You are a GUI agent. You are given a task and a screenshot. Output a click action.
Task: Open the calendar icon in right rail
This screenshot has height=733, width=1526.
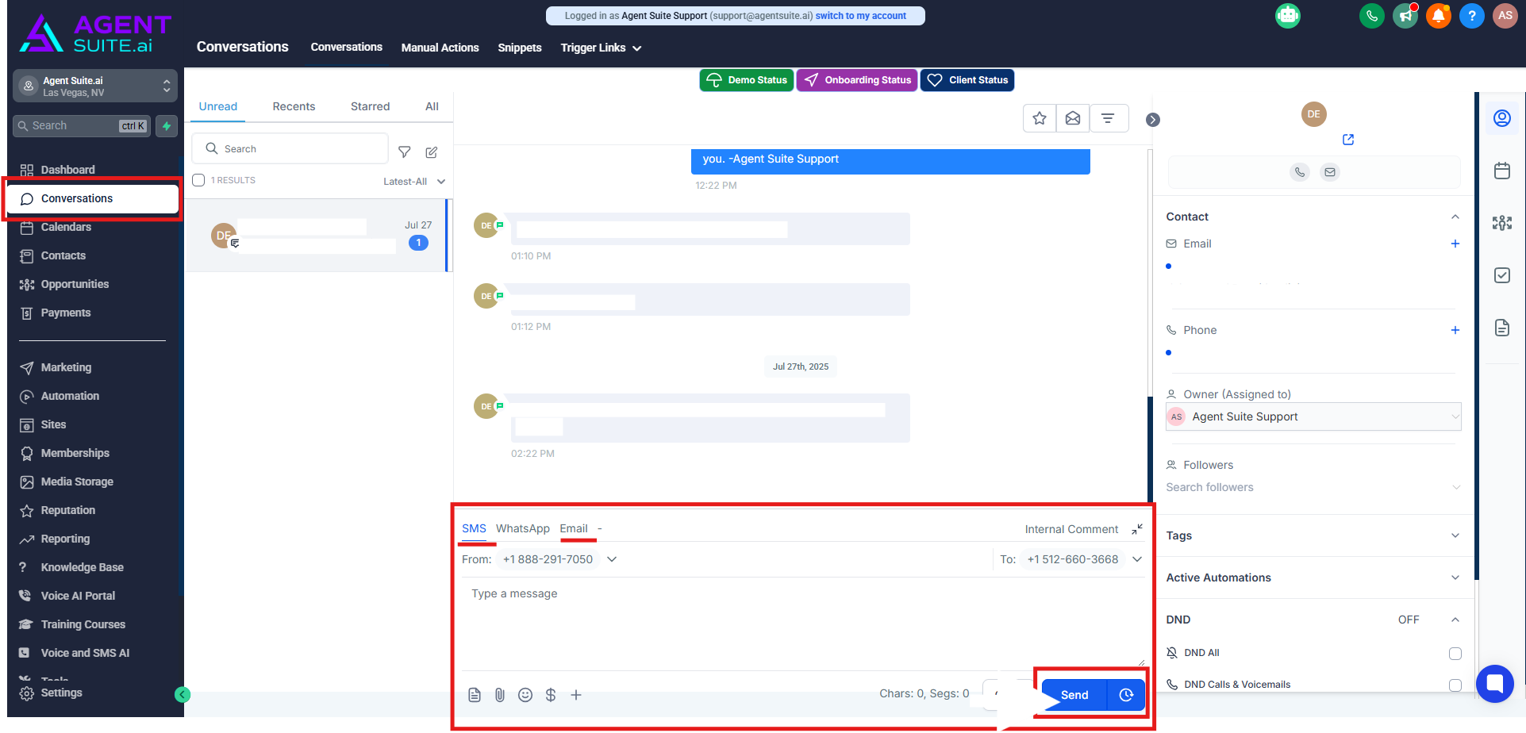[x=1502, y=171]
